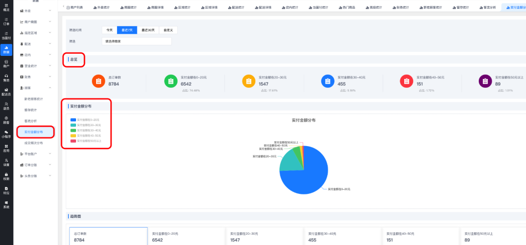Image resolution: width=526 pixels, height=245 pixels.
Task: Click the orange 总订单数 icon
Action: click(x=98, y=80)
